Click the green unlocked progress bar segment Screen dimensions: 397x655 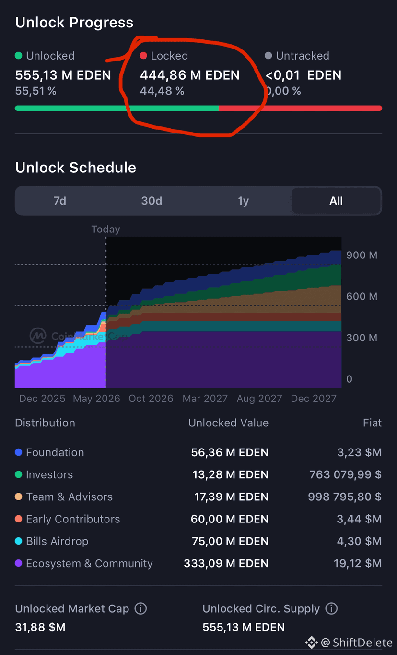117,108
